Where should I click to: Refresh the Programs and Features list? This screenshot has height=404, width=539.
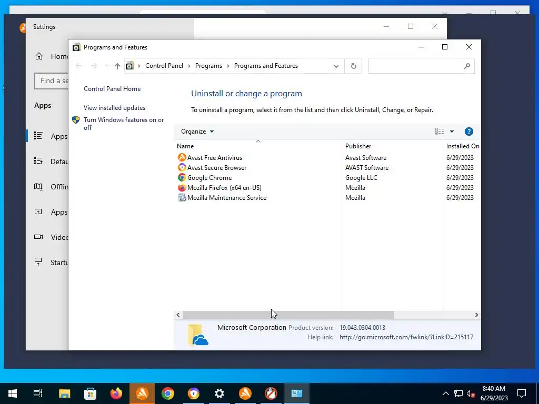(x=353, y=66)
